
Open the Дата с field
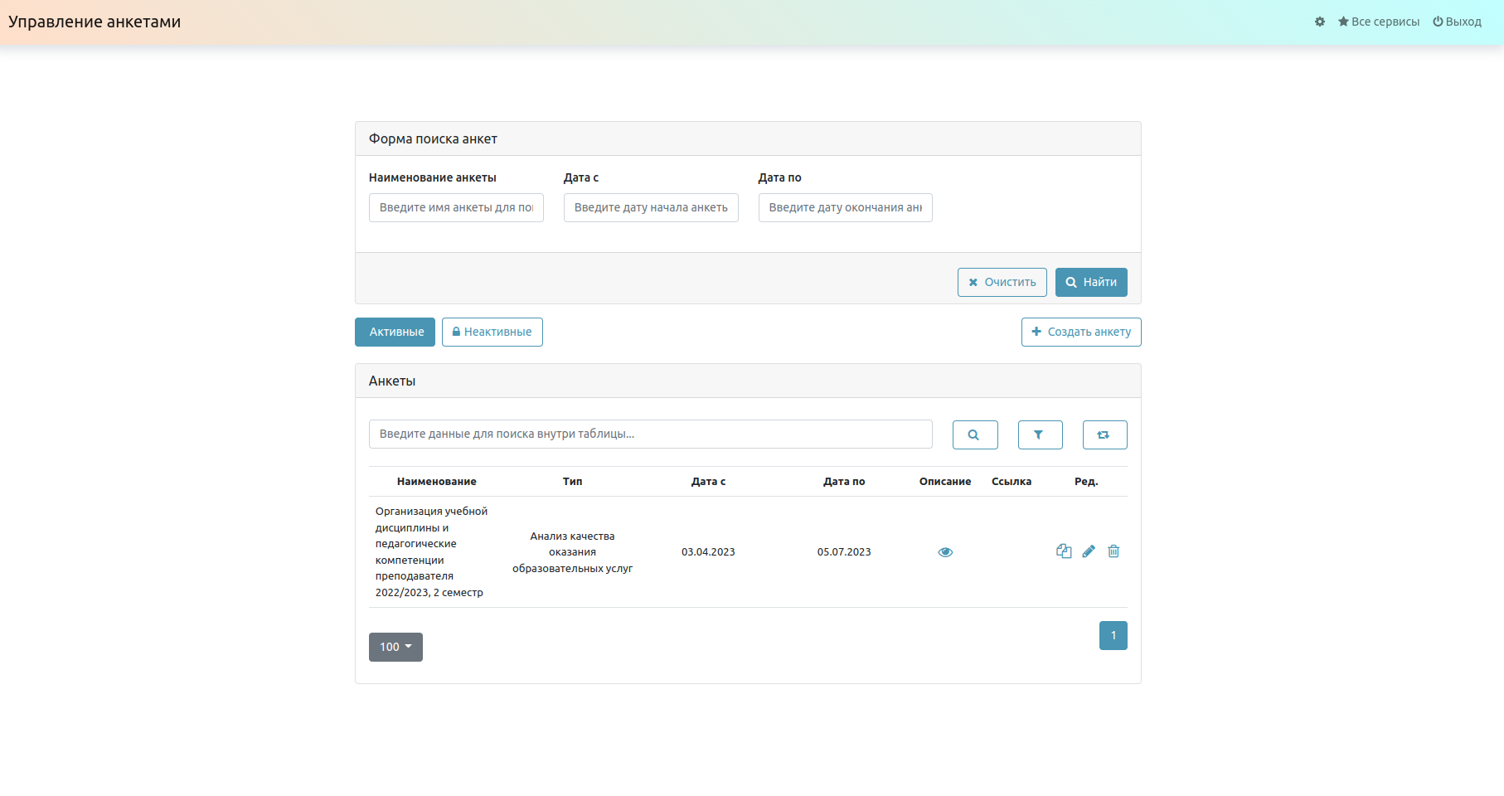(651, 207)
